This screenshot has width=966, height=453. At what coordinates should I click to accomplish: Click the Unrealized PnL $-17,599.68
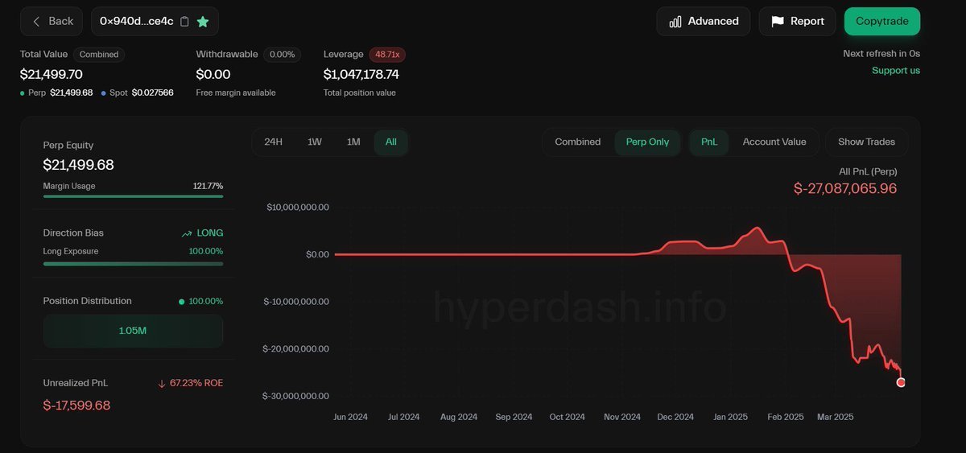point(76,406)
